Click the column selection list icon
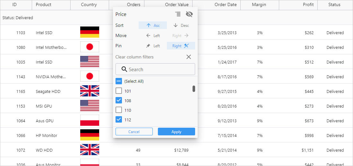Screen dimensions: 353x166 coord(178,14)
